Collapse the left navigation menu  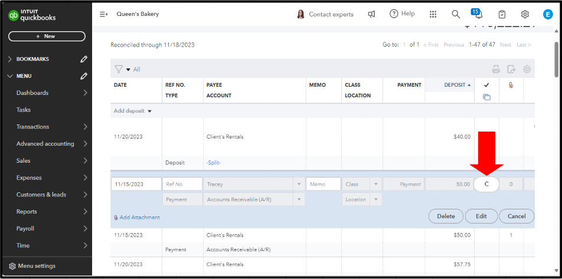[103, 14]
